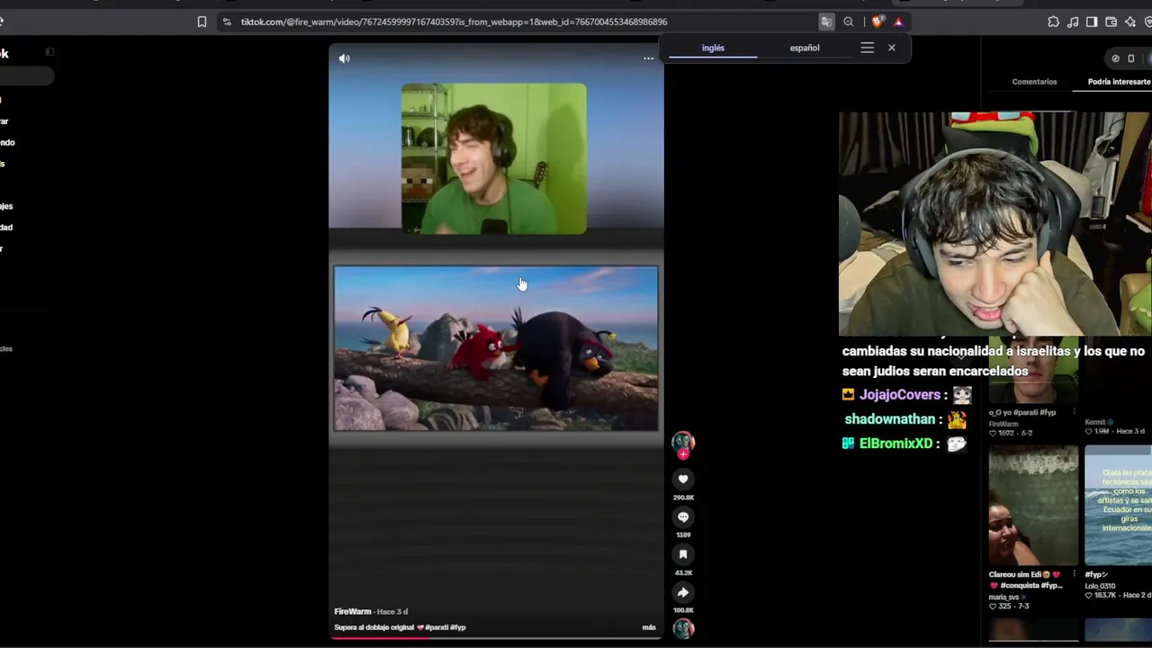The width and height of the screenshot is (1152, 648).
Task: Click the '100.8K' shares count
Action: [x=683, y=610]
